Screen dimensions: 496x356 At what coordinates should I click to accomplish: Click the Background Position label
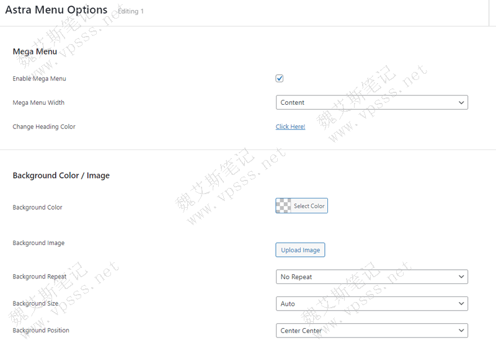[41, 331]
